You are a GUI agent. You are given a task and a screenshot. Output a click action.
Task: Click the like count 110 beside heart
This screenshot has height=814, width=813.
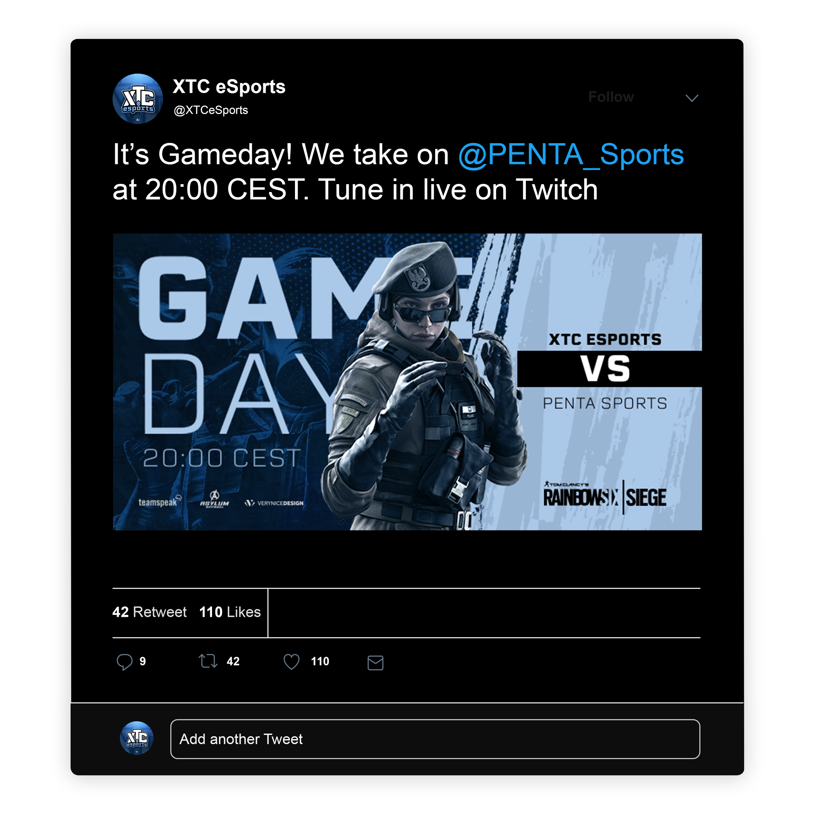[320, 661]
